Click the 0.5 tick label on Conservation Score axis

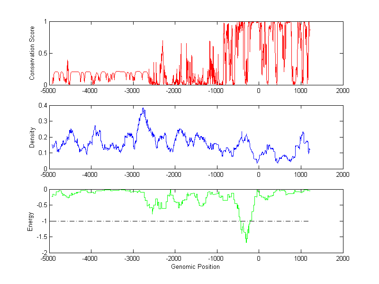[42, 53]
